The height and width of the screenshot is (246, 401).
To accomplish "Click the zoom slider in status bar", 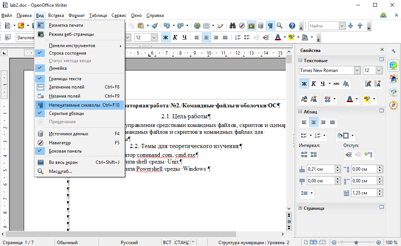I will coord(356,242).
